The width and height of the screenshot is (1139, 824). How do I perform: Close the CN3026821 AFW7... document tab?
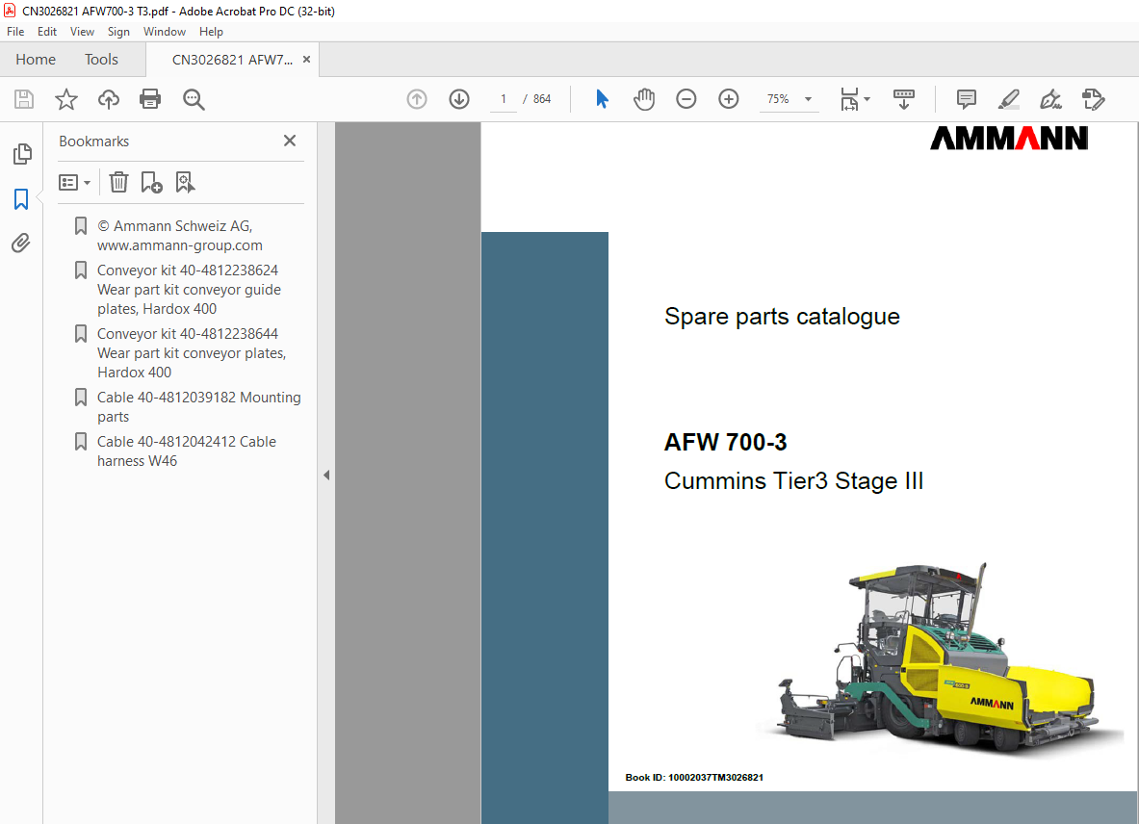(x=306, y=60)
